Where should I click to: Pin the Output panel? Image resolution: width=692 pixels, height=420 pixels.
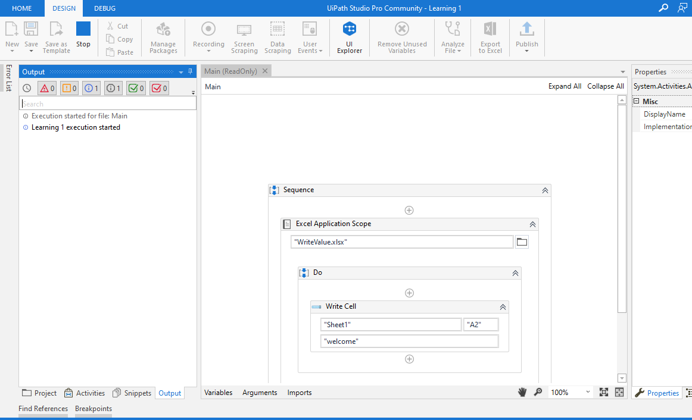pyautogui.click(x=190, y=71)
